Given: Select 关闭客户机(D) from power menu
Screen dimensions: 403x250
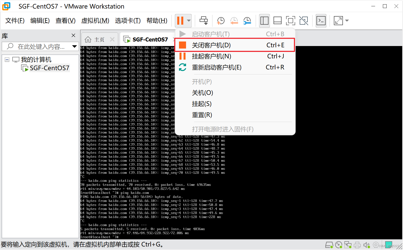Looking at the screenshot, I should (x=235, y=45).
